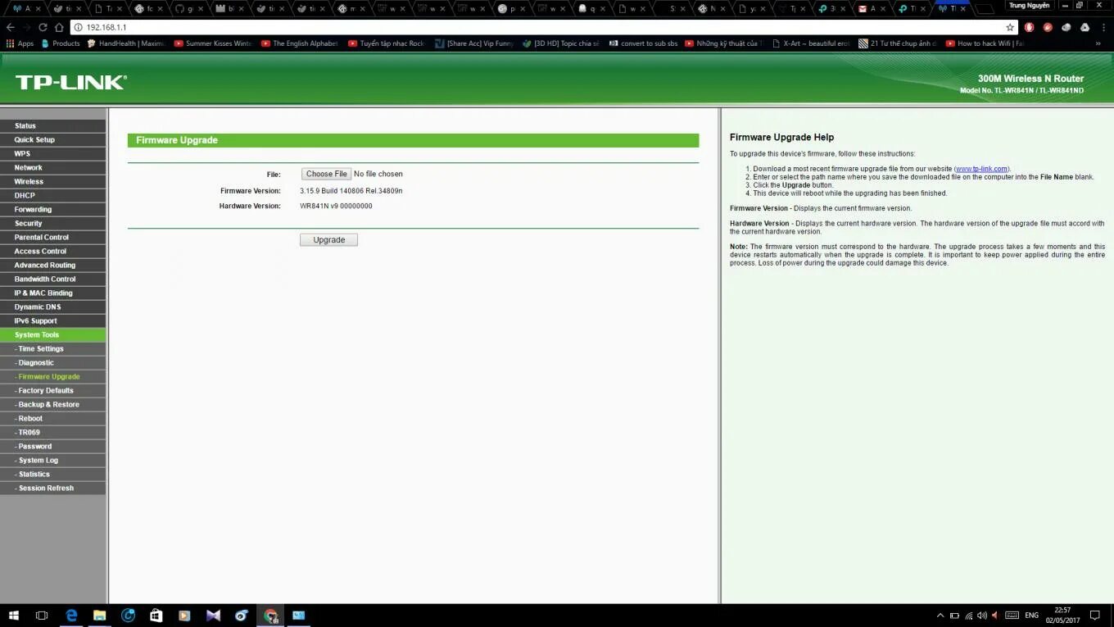
Task: Open the Status menu
Action: pyautogui.click(x=53, y=126)
